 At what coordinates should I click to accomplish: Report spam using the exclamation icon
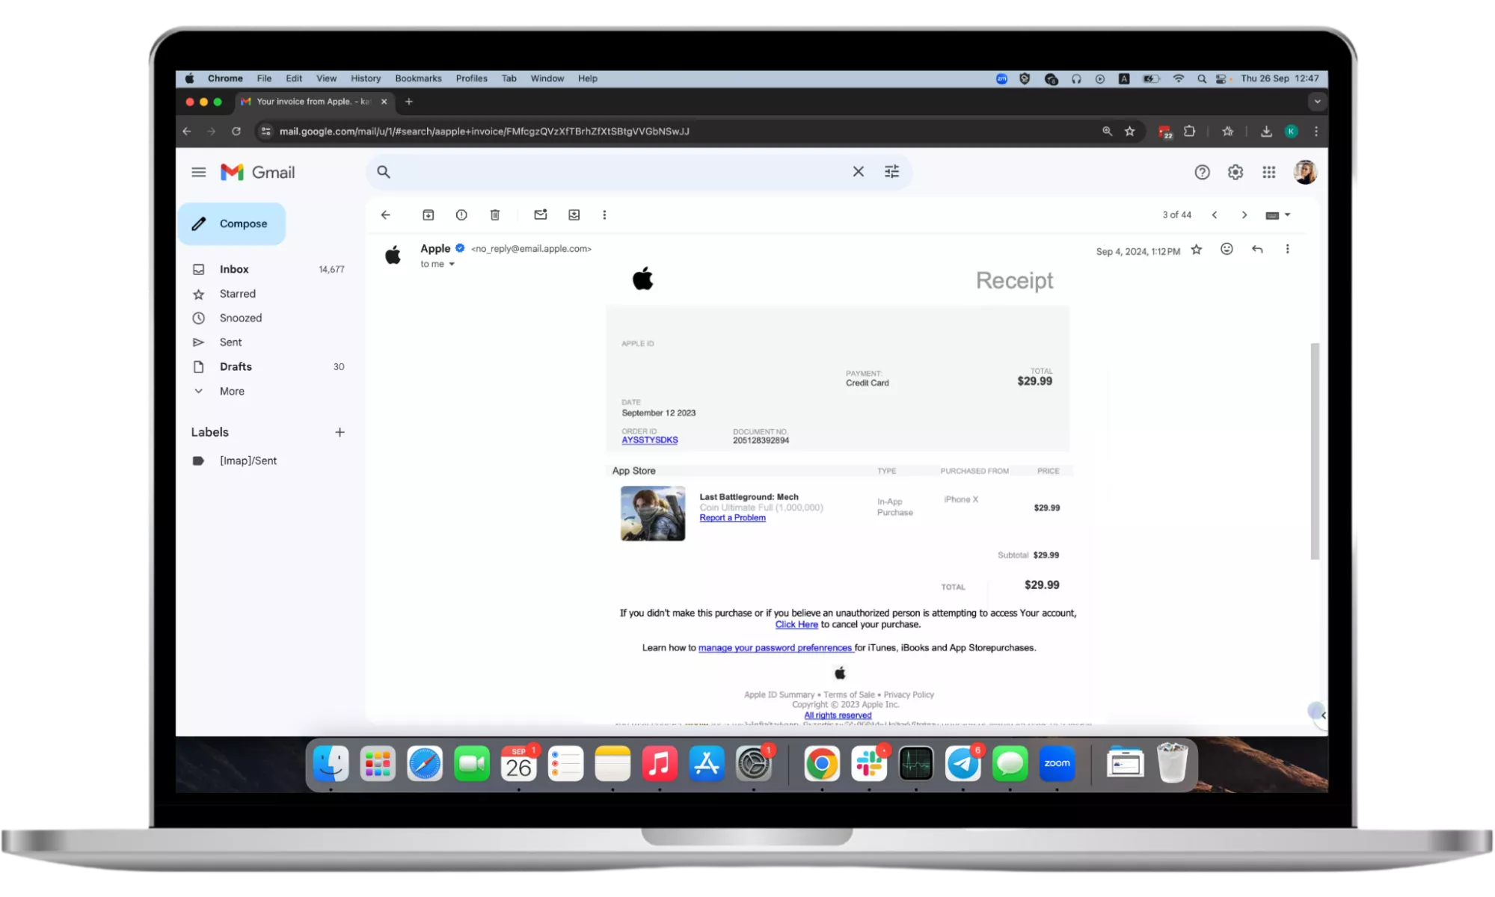tap(461, 215)
